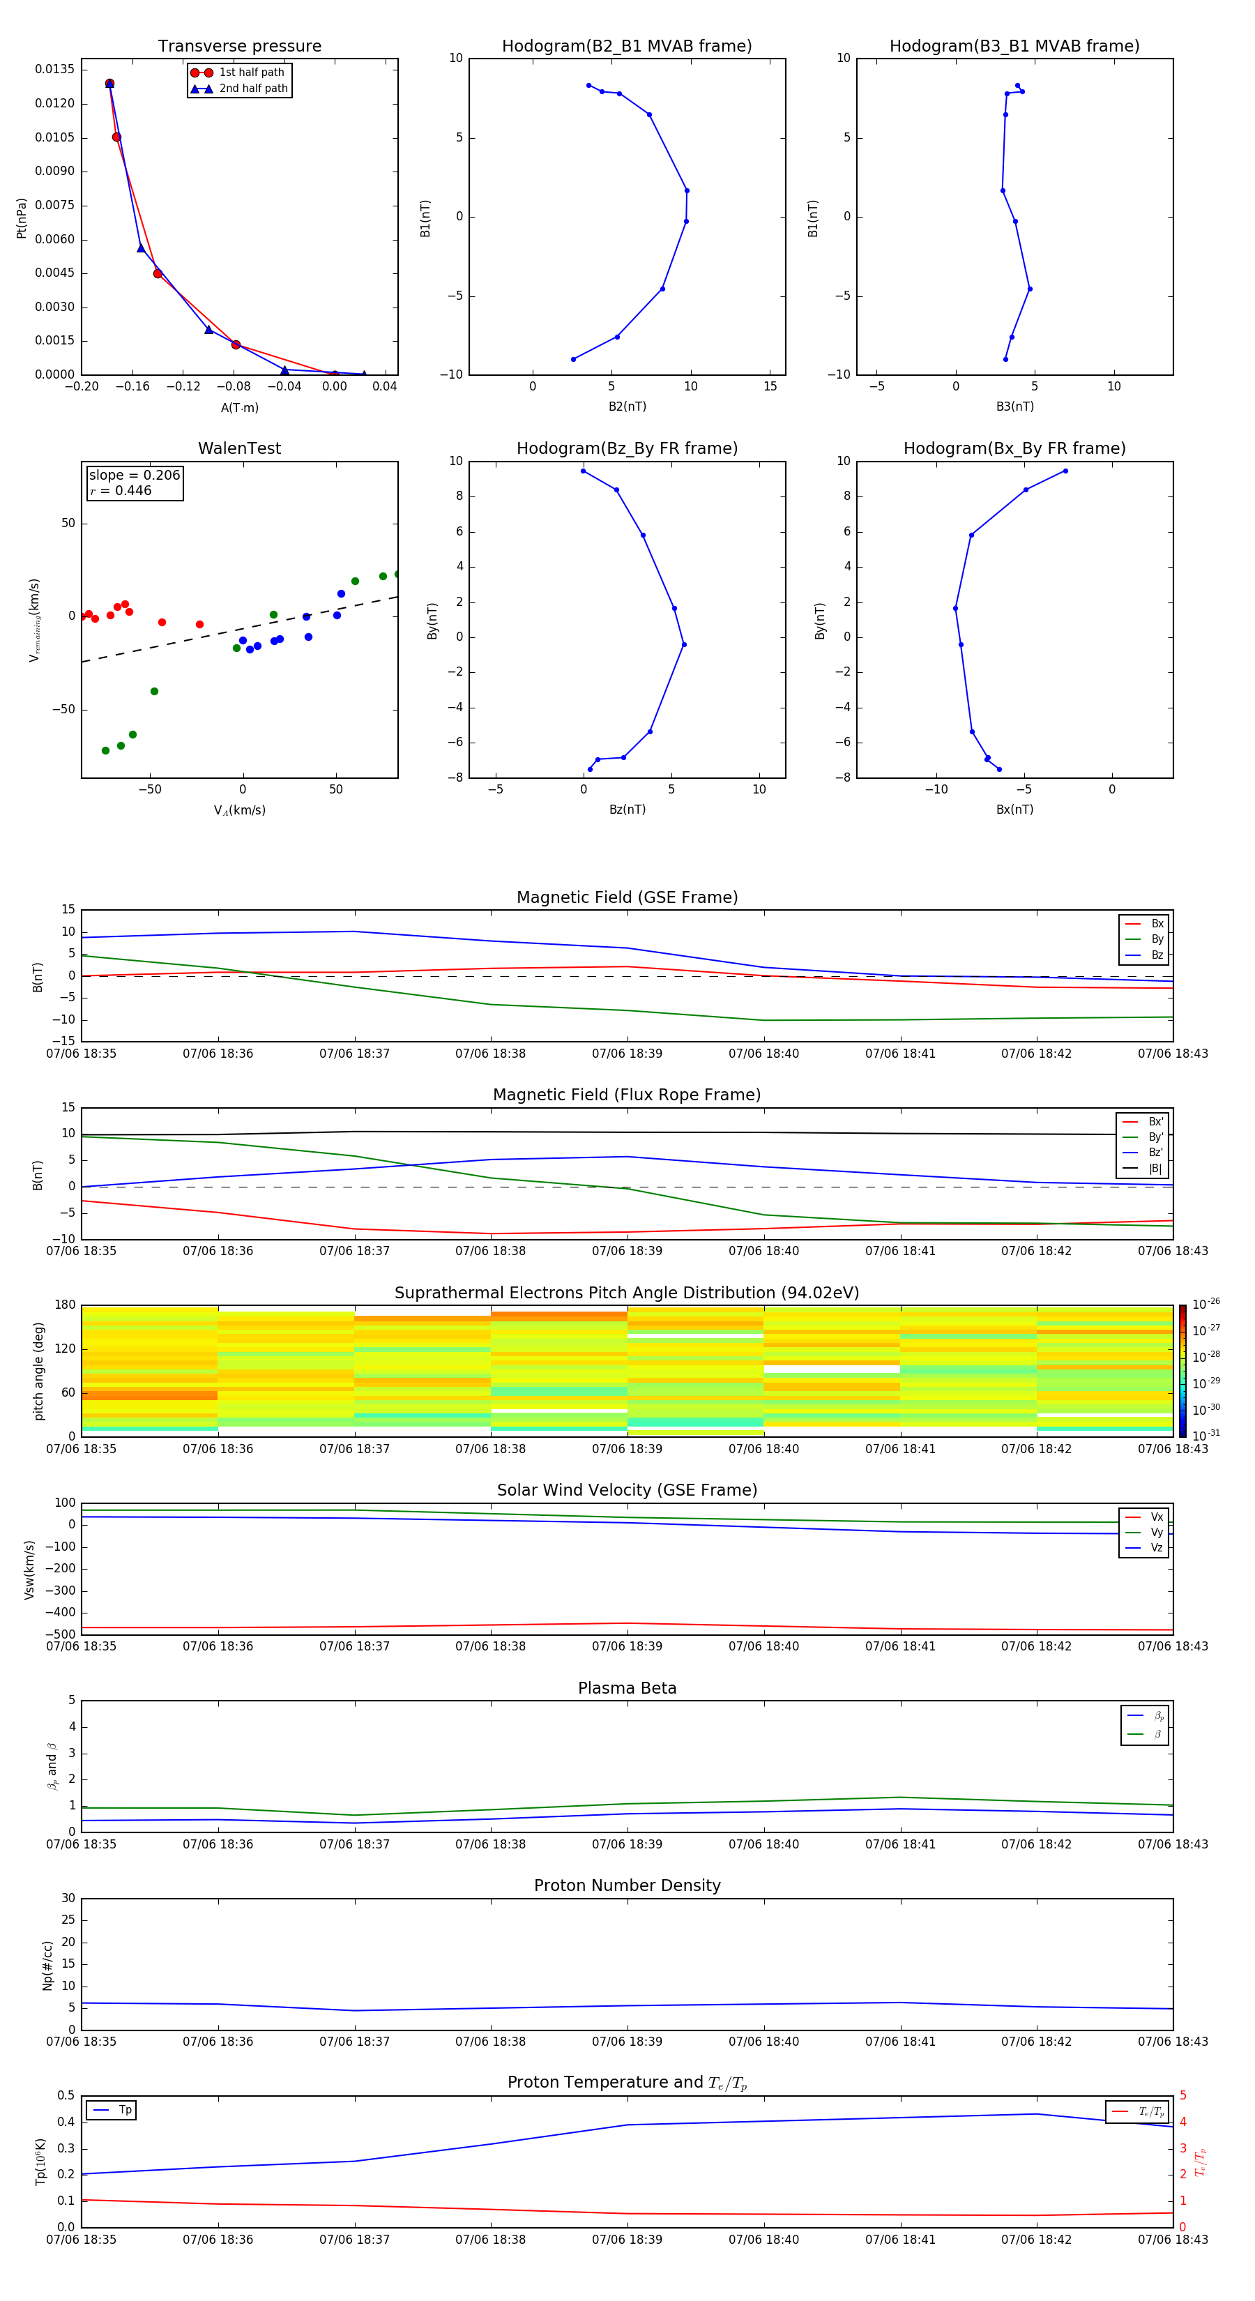
Task: Click the "Transverse pressure" plot title
Action: click(239, 47)
